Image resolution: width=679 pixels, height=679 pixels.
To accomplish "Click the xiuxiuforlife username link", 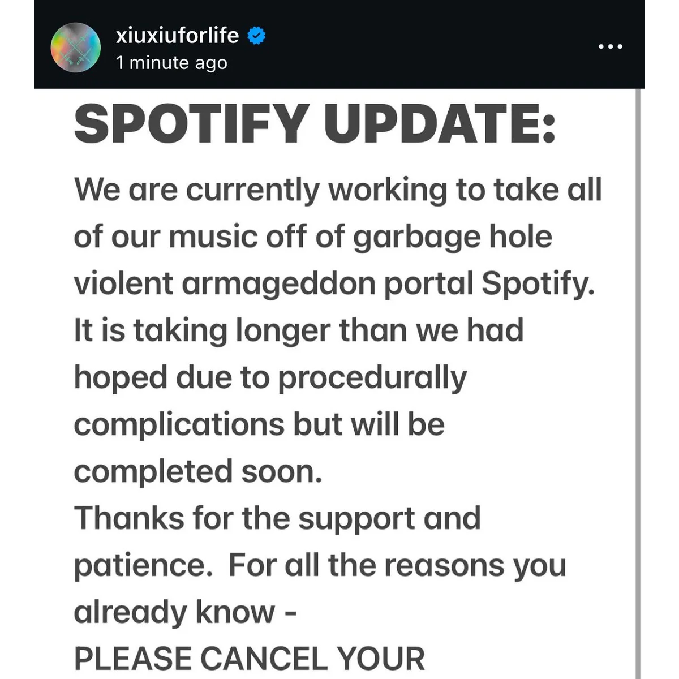I will click(177, 36).
